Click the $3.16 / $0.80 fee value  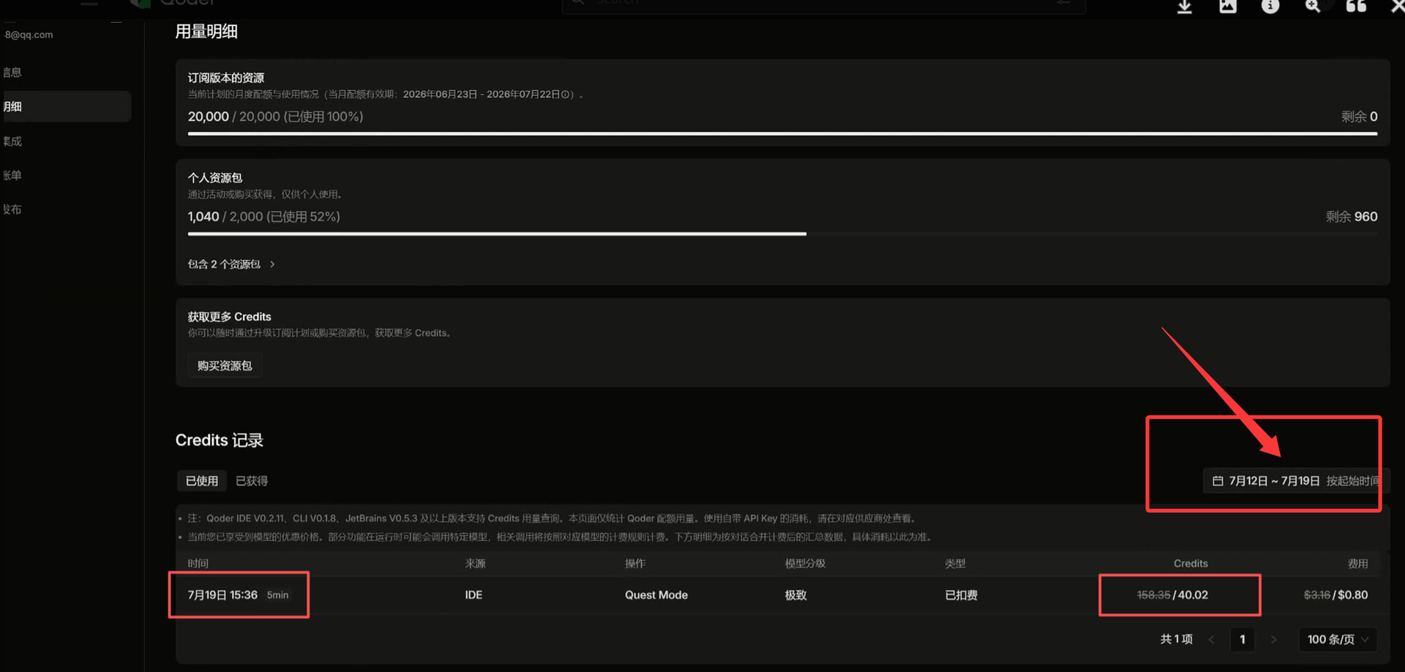click(1335, 595)
